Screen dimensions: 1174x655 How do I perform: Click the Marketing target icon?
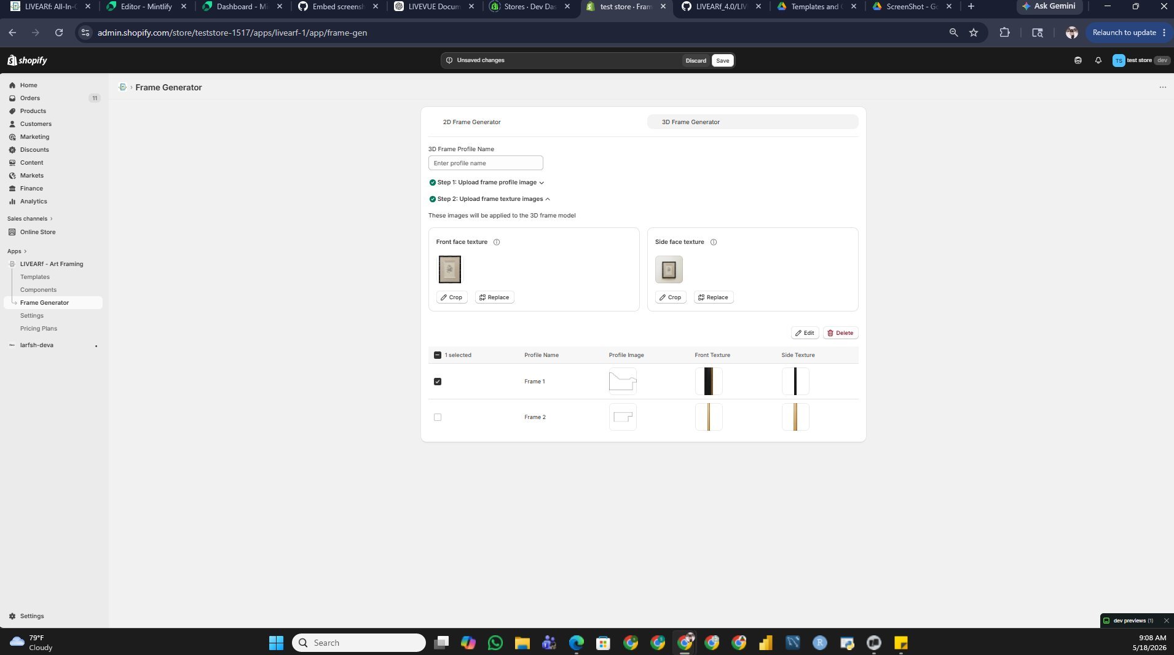click(12, 137)
